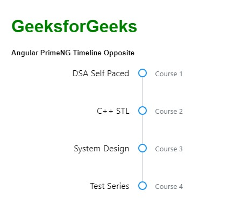235x205 pixels.
Task: Click the word Angular in the subtitle
Action: [x=25, y=53]
